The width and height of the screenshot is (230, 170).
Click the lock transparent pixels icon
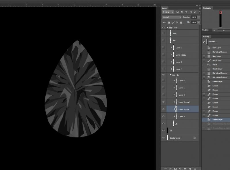169,22
